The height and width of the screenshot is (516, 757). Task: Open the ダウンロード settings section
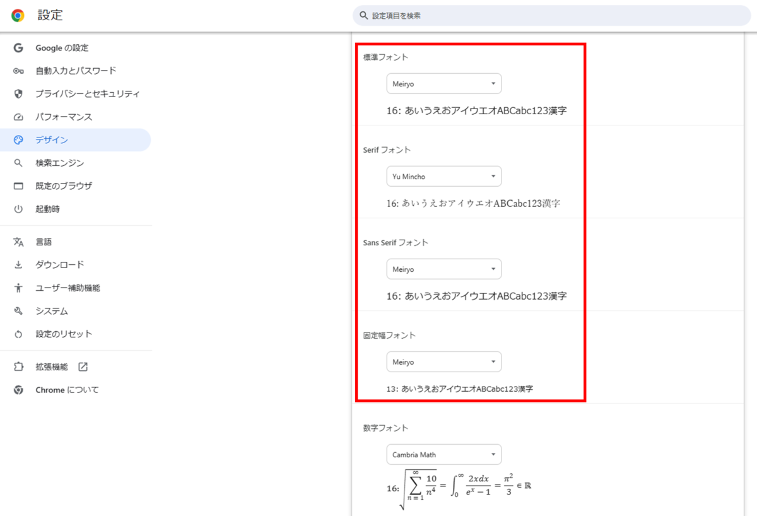(59, 265)
